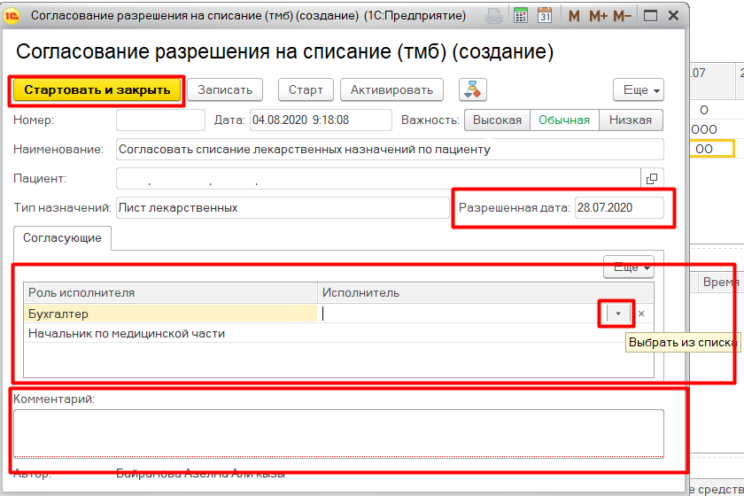
Task: Click the open icon in Пациент field
Action: pos(652,179)
